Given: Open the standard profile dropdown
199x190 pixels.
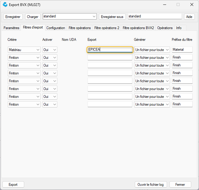Looking at the screenshot, I should coord(70,17).
